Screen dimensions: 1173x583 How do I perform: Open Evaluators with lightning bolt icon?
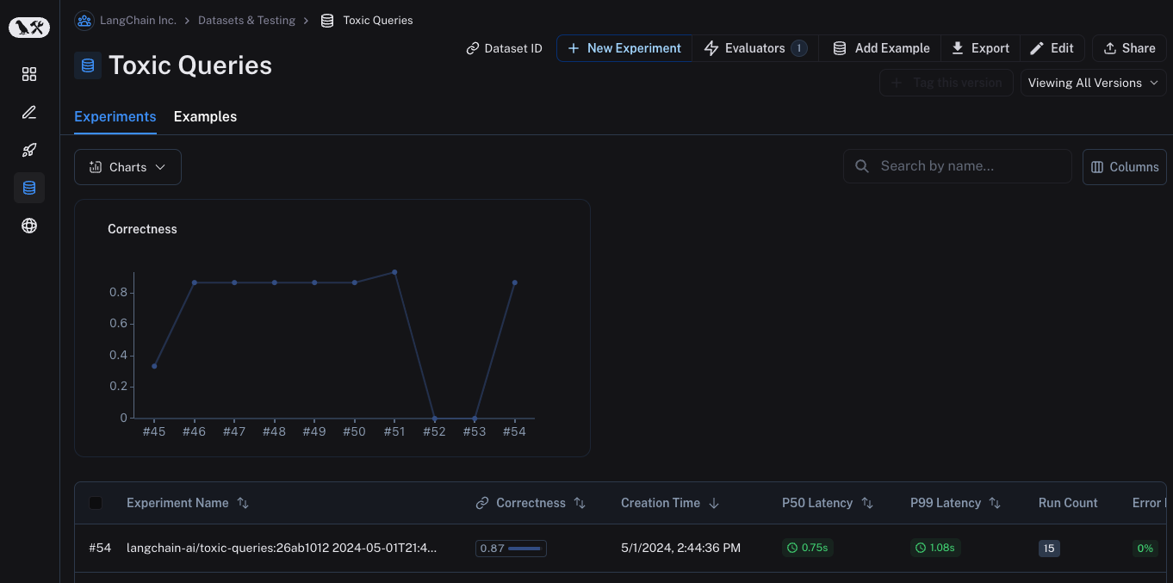(754, 48)
